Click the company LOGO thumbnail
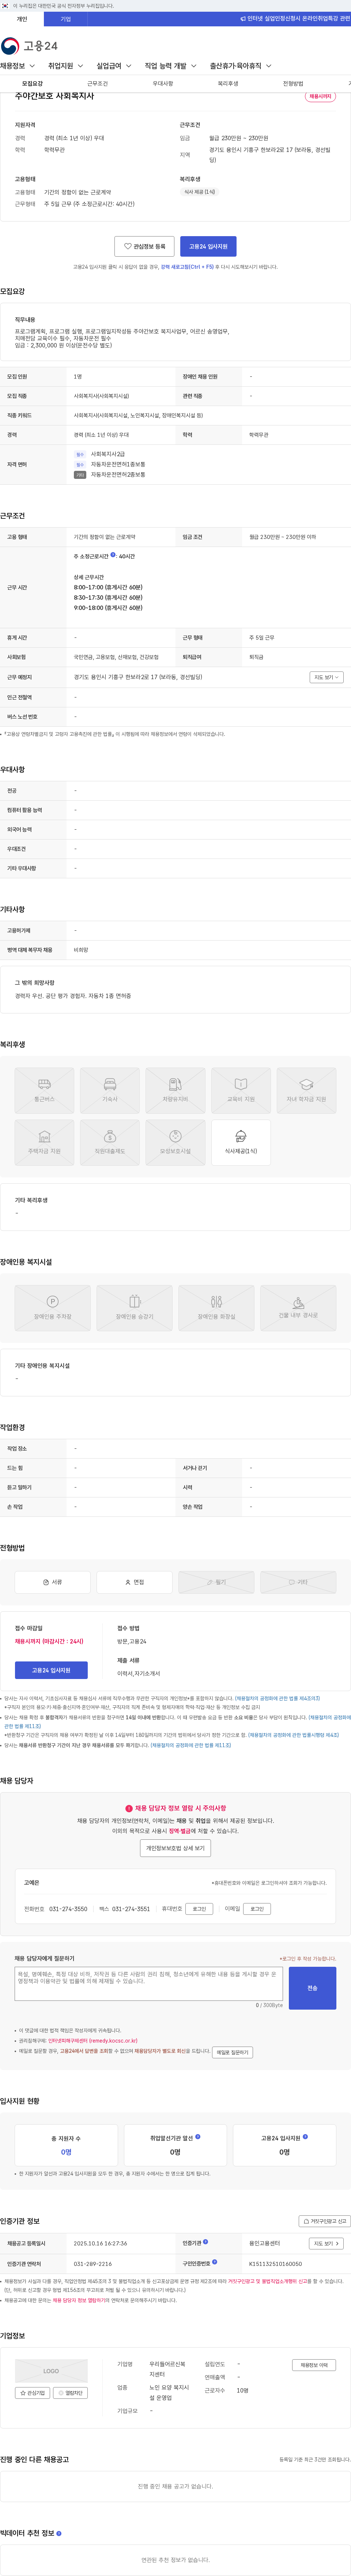Viewport: 351px width, 2576px height. pyautogui.click(x=51, y=2371)
